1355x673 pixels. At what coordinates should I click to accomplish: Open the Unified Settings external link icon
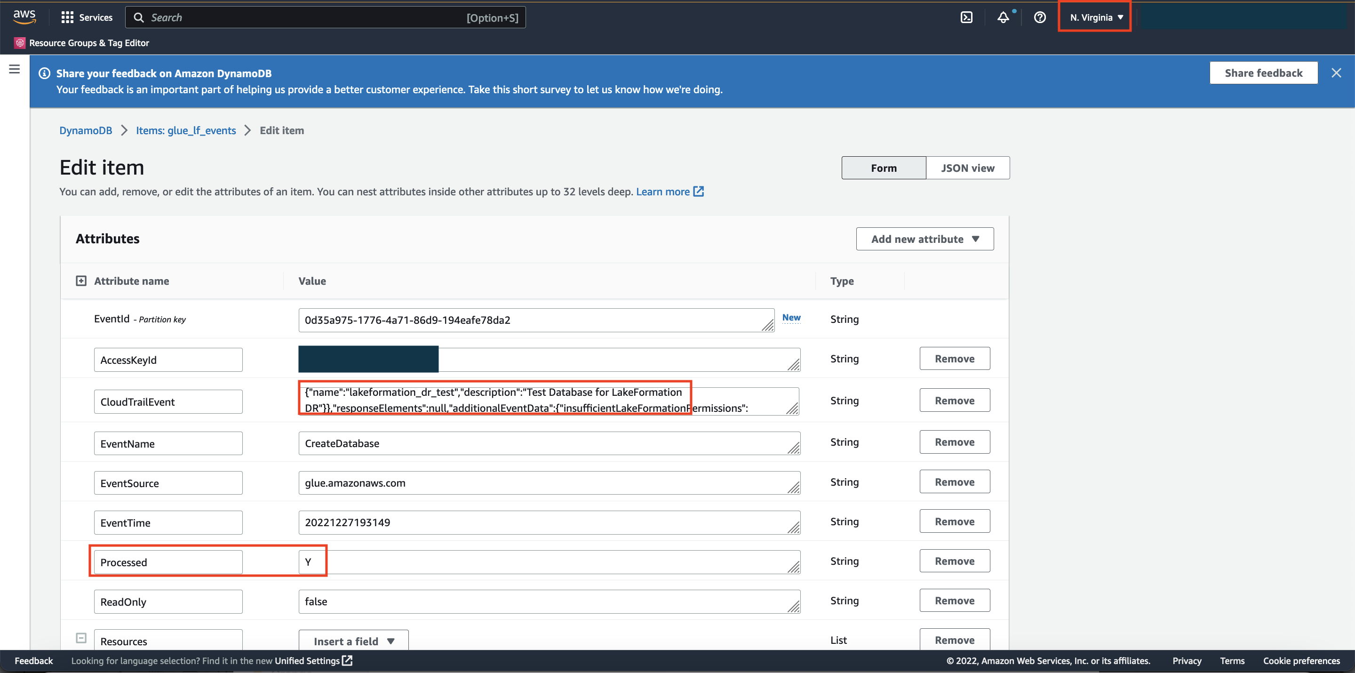(x=347, y=660)
